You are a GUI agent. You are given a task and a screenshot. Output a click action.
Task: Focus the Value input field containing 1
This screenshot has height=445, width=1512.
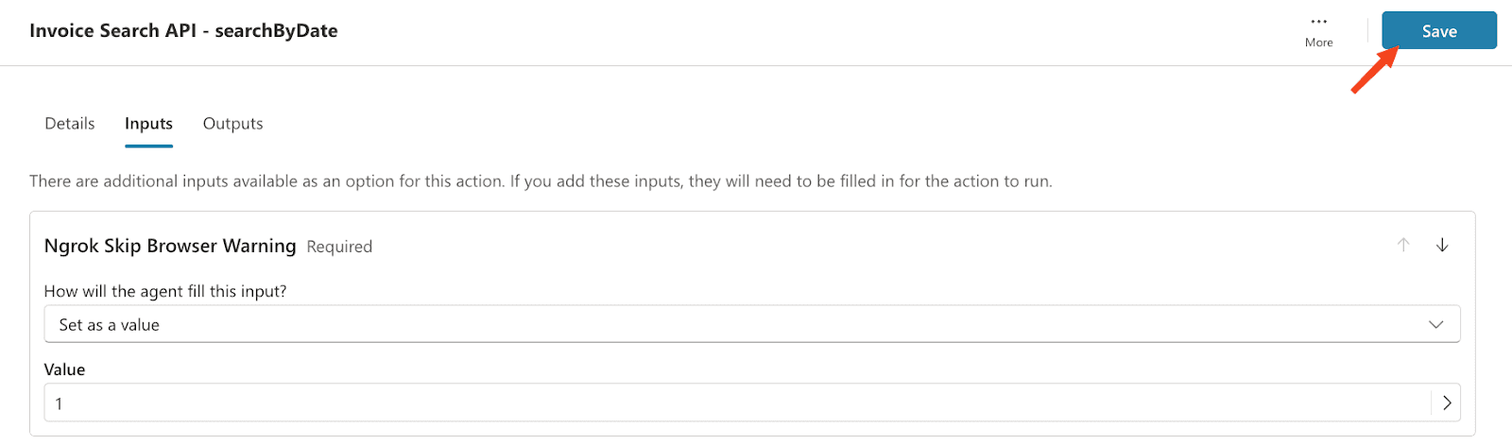coord(737,403)
